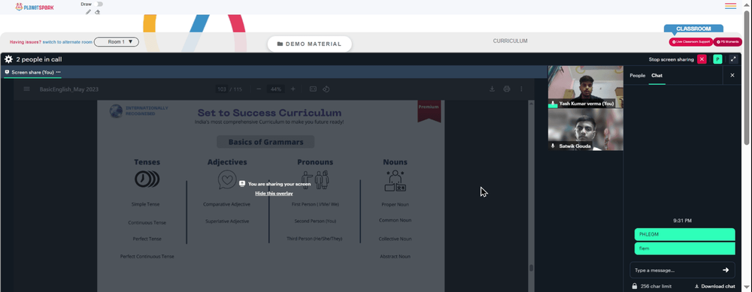Click the fit to page icon
The image size is (752, 292).
click(x=313, y=89)
